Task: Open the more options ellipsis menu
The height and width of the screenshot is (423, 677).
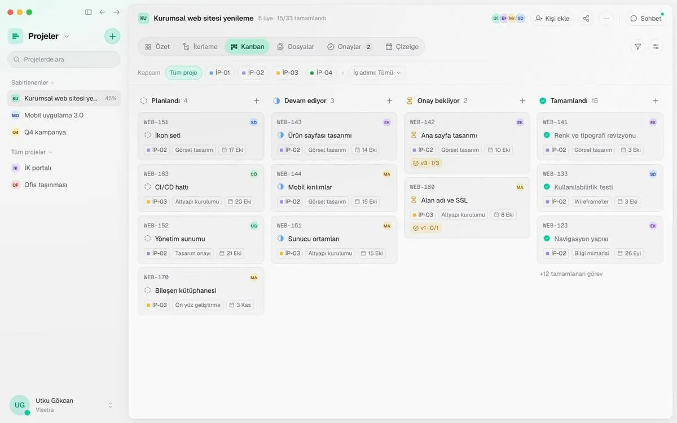Action: pos(606,18)
